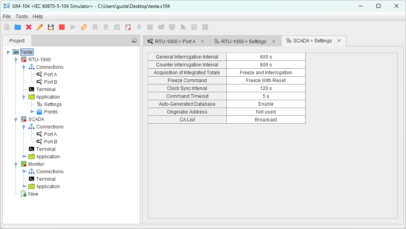
Task: Click the red X delete toolbar icon
Action: 29,27
